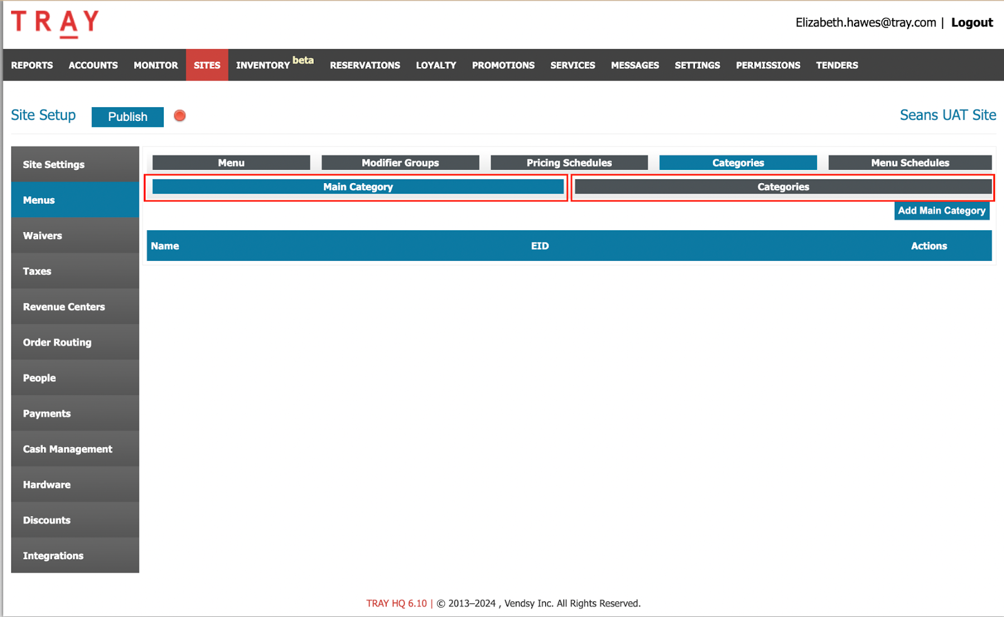1004x617 pixels.
Task: Click Add Main Category
Action: click(941, 211)
